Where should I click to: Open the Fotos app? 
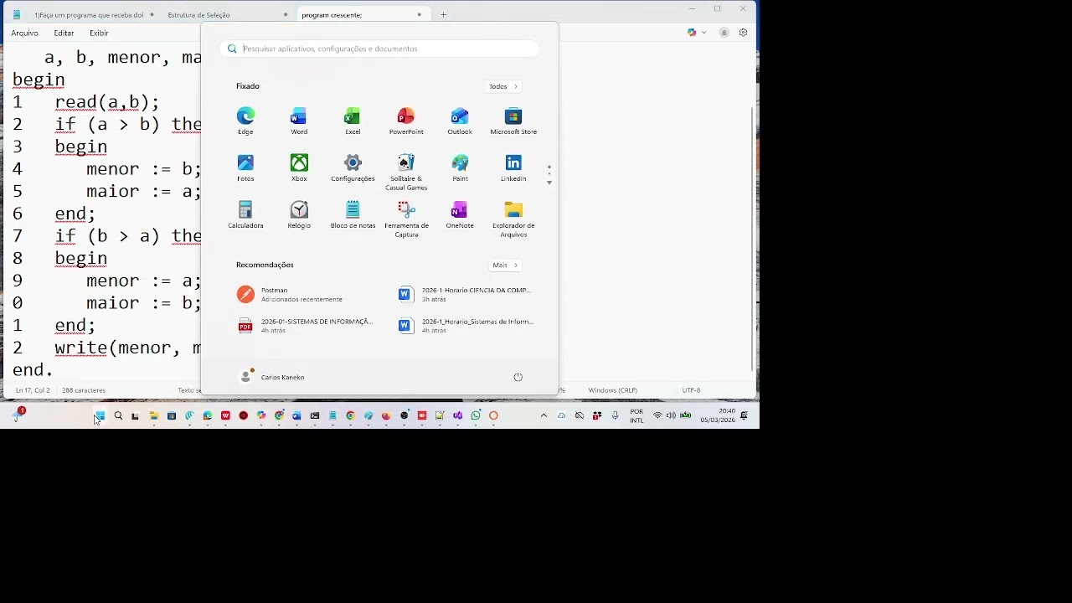click(245, 167)
